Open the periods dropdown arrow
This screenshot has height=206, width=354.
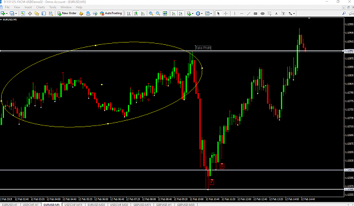click(x=202, y=14)
